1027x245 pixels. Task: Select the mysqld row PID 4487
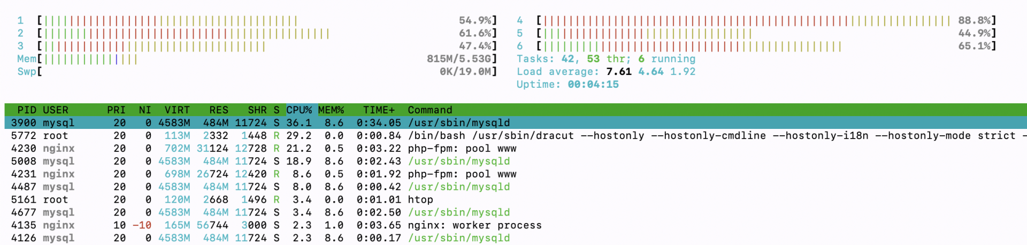tap(516, 187)
